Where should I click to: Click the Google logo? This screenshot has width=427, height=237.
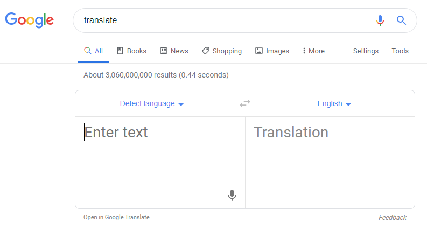click(x=30, y=20)
